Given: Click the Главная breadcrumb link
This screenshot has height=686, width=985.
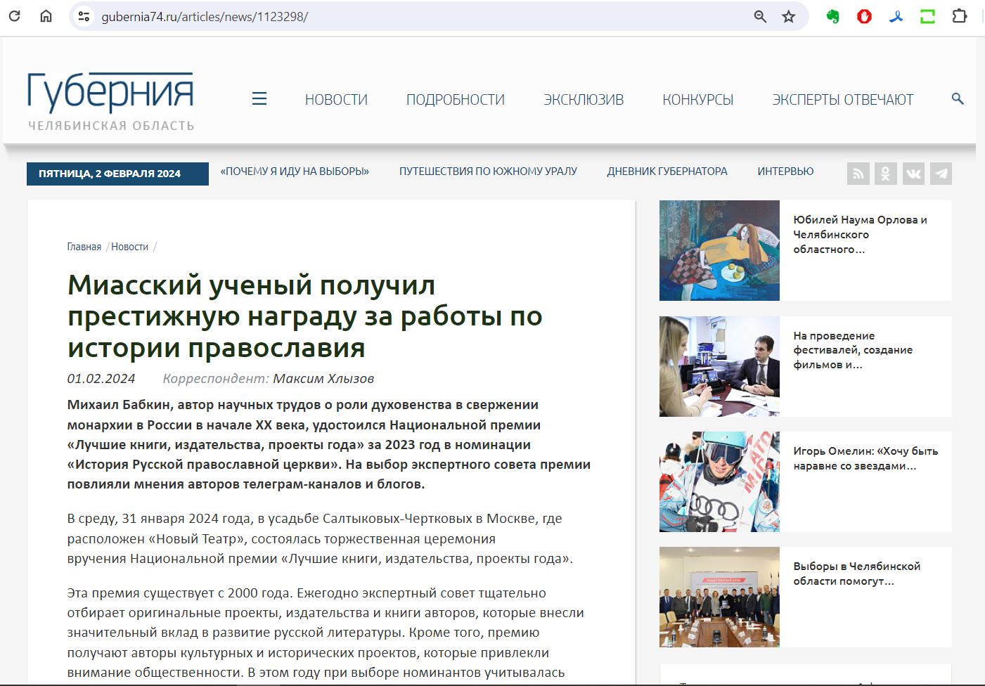Looking at the screenshot, I should pyautogui.click(x=84, y=247).
